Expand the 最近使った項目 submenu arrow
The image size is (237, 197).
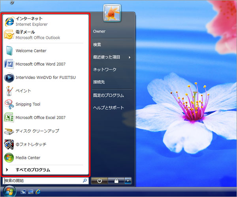tap(130, 57)
